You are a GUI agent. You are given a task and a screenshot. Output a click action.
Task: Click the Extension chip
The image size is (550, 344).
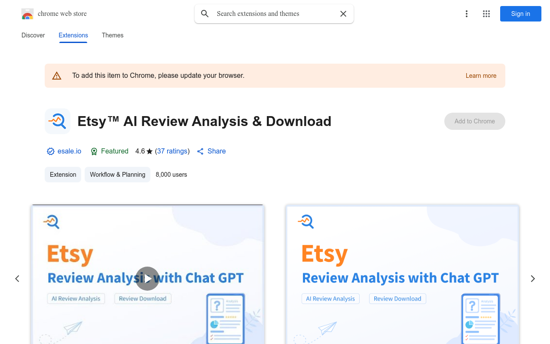[x=63, y=175]
